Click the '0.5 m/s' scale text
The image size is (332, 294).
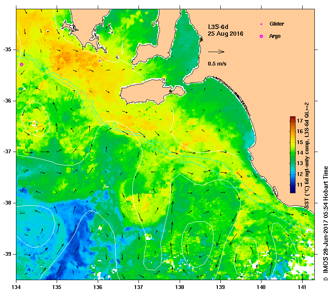click(x=217, y=64)
